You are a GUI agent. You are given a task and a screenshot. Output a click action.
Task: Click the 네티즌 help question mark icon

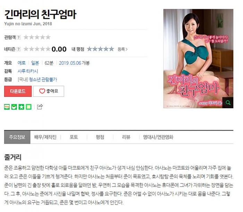[19, 50]
